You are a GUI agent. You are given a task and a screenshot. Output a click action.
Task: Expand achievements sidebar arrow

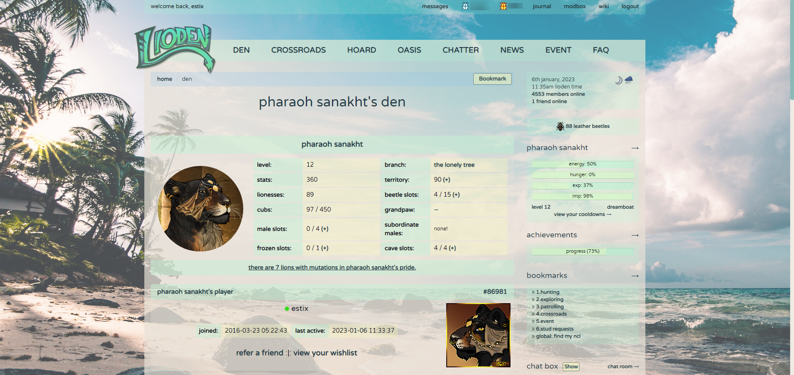coord(635,235)
